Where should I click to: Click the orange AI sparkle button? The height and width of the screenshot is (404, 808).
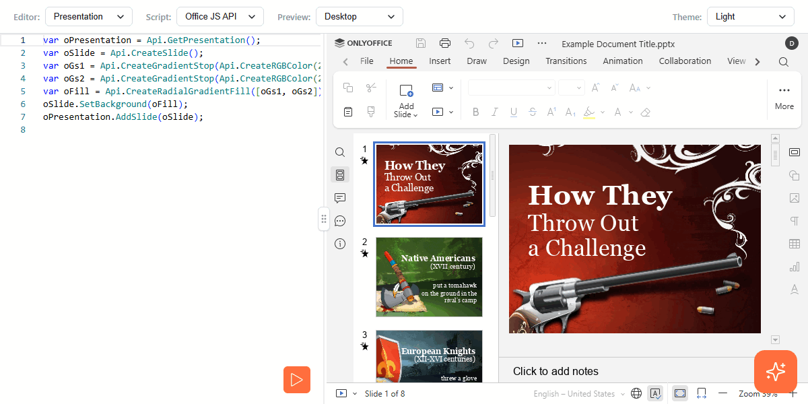[x=775, y=371]
